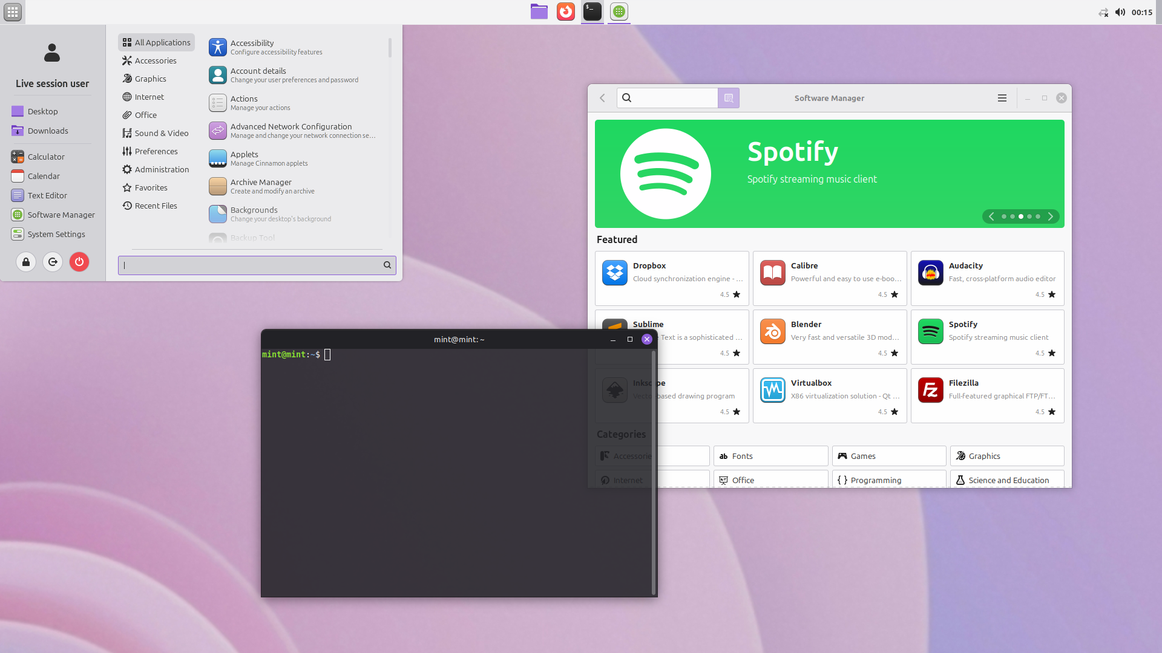Open Filezilla in Software Manager

click(x=987, y=395)
